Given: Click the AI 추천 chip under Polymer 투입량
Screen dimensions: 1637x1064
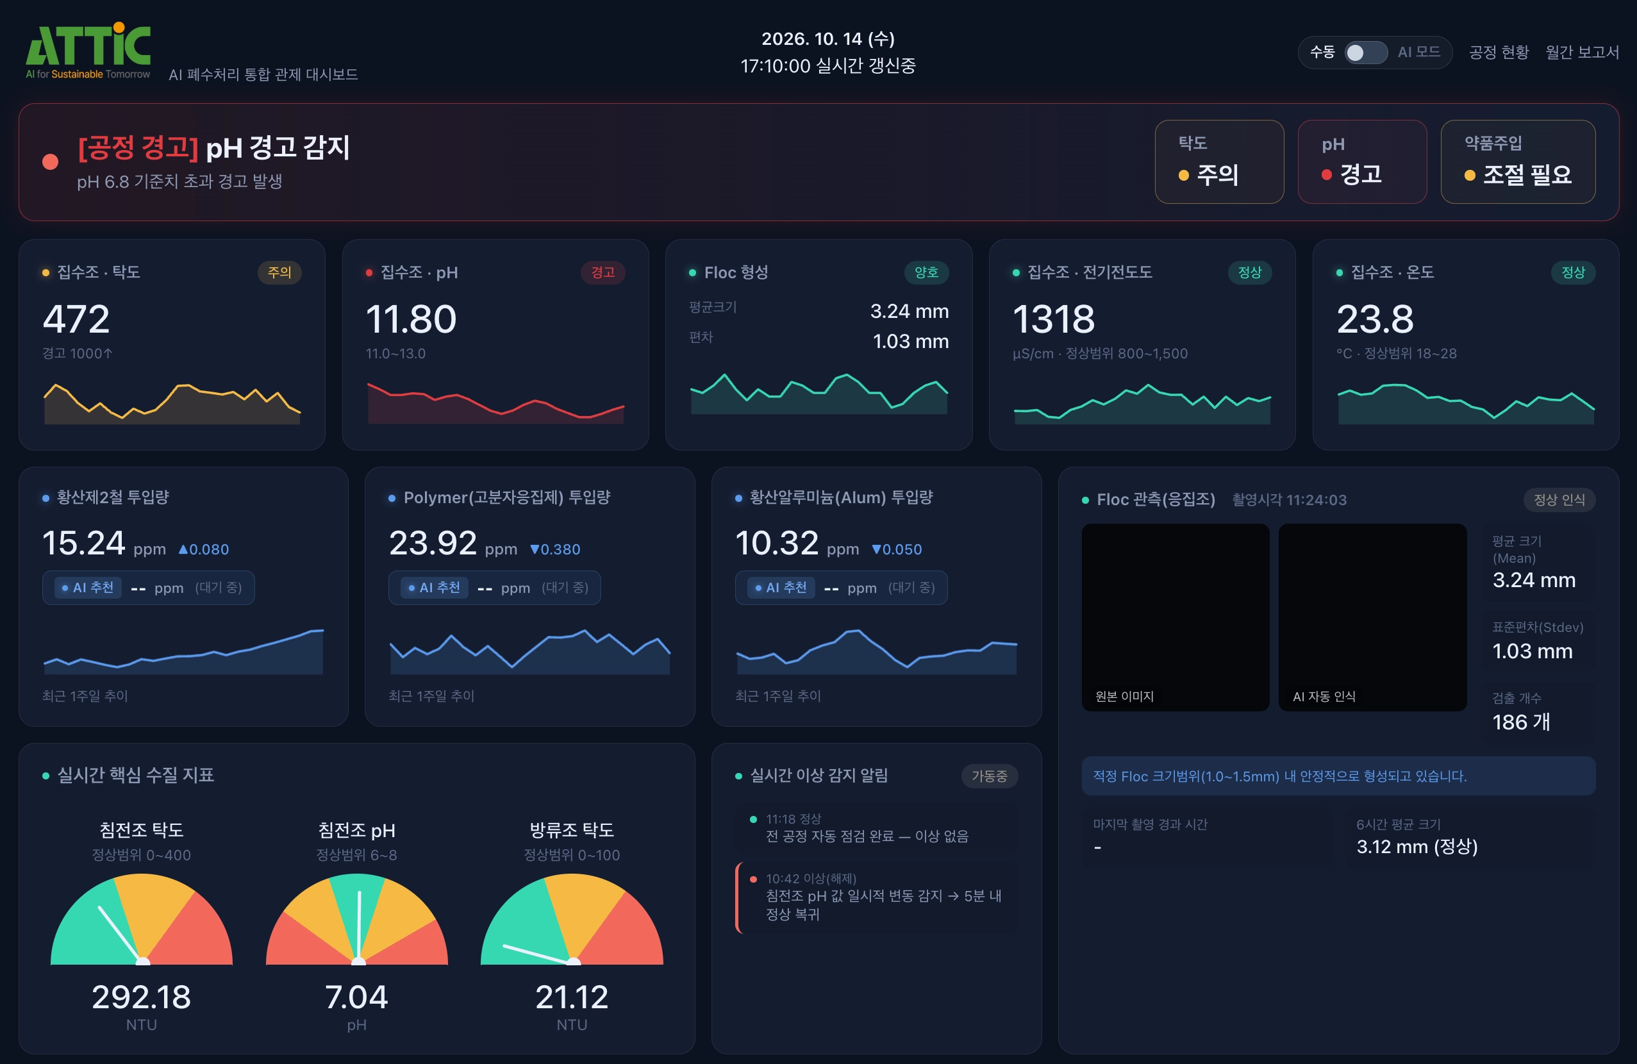Looking at the screenshot, I should click(x=435, y=587).
